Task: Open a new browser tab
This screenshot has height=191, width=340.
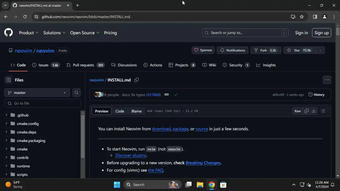Action: coord(77,5)
